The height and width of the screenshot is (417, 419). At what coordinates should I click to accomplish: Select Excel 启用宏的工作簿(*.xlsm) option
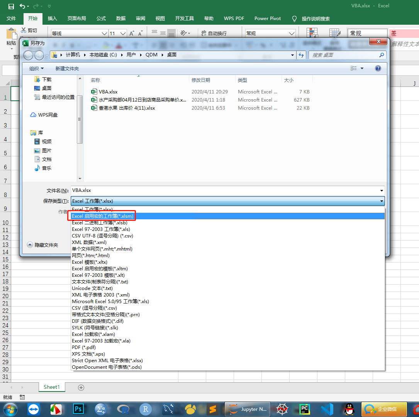coord(228,216)
